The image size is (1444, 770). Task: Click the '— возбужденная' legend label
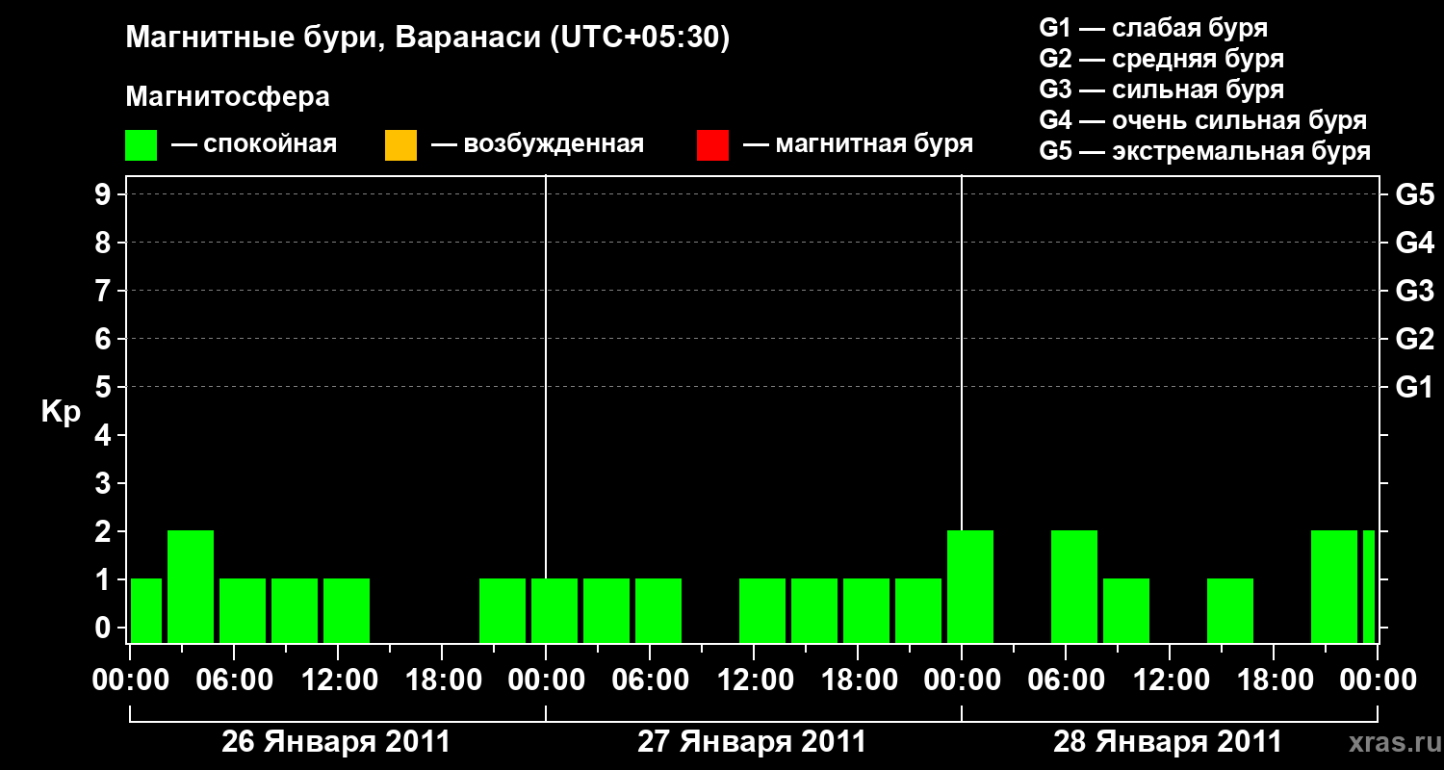[537, 144]
